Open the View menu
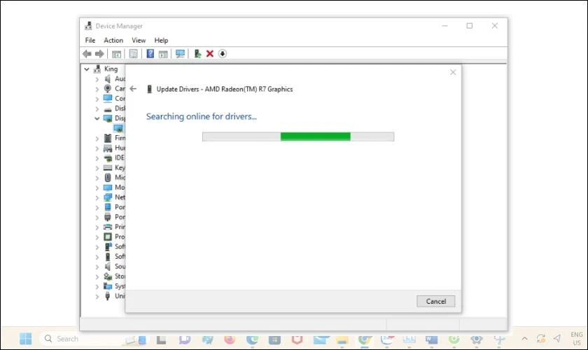This screenshot has height=350, width=588. 139,40
